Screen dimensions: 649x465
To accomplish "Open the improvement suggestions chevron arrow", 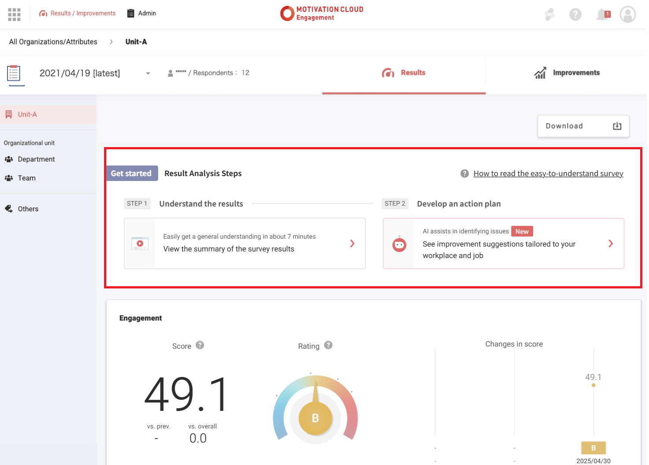I will [x=610, y=244].
